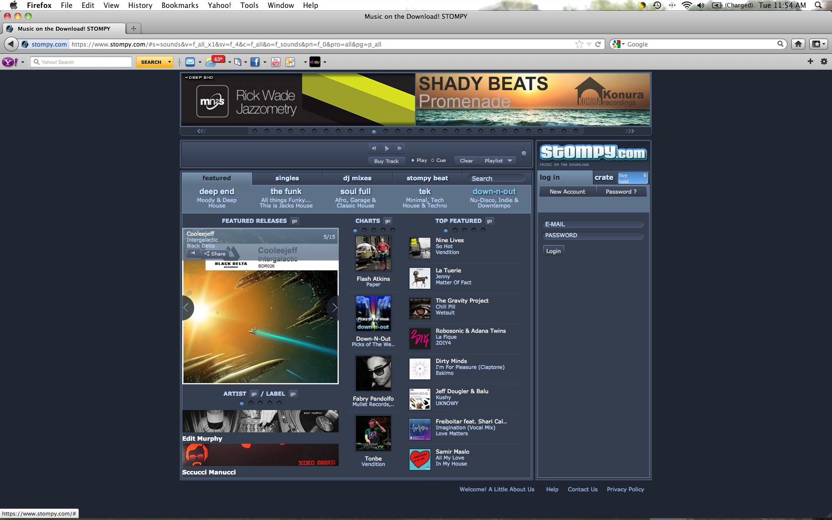This screenshot has width=832, height=520.
Task: Click the New Account button
Action: pos(567,192)
